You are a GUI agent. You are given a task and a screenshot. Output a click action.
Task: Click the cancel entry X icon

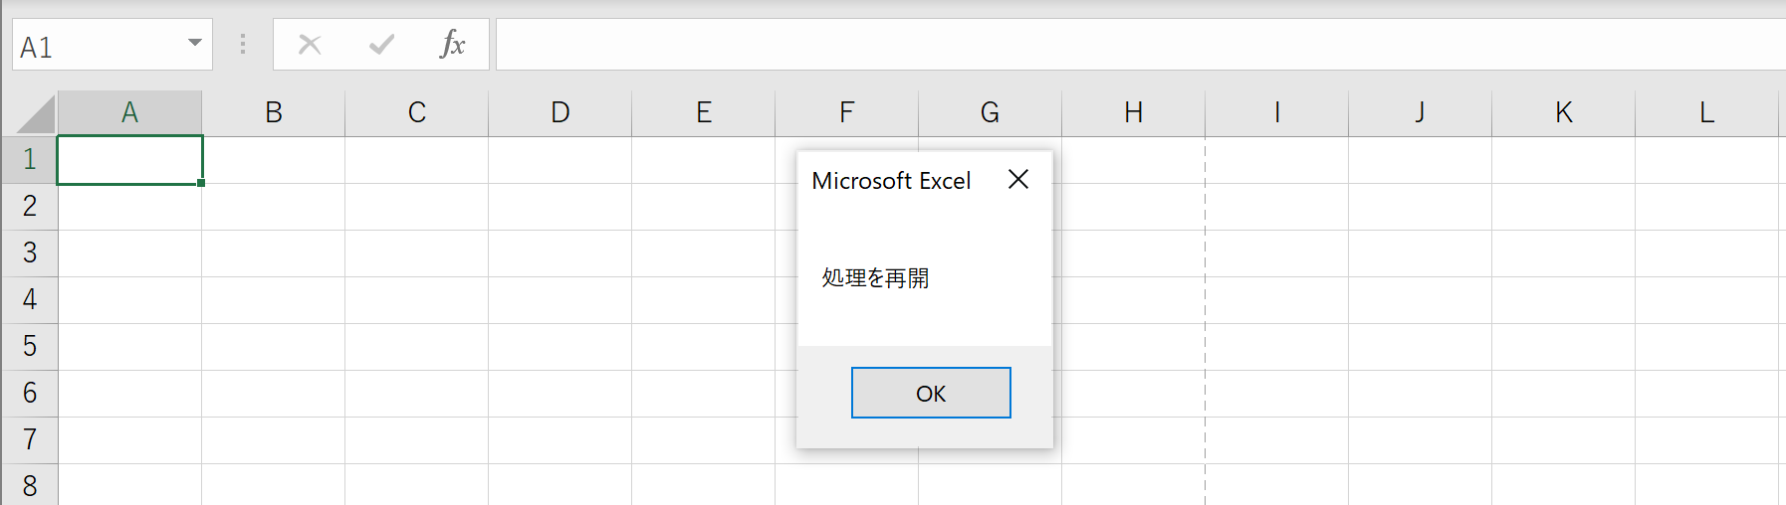pyautogui.click(x=310, y=45)
